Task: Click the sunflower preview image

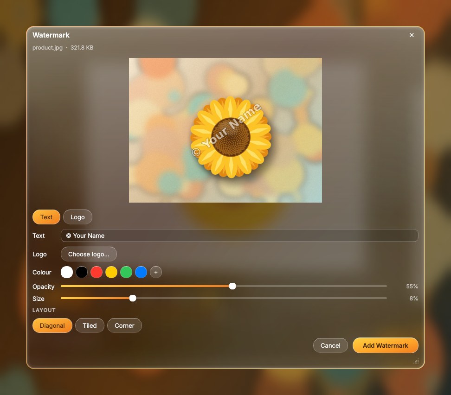Action: [225, 130]
